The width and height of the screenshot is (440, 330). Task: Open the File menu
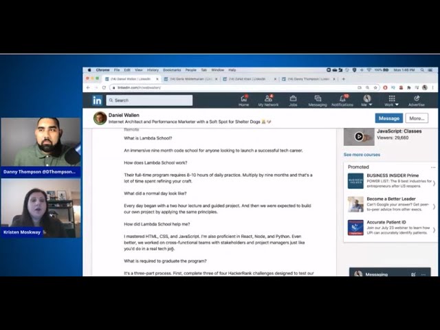(117, 70)
